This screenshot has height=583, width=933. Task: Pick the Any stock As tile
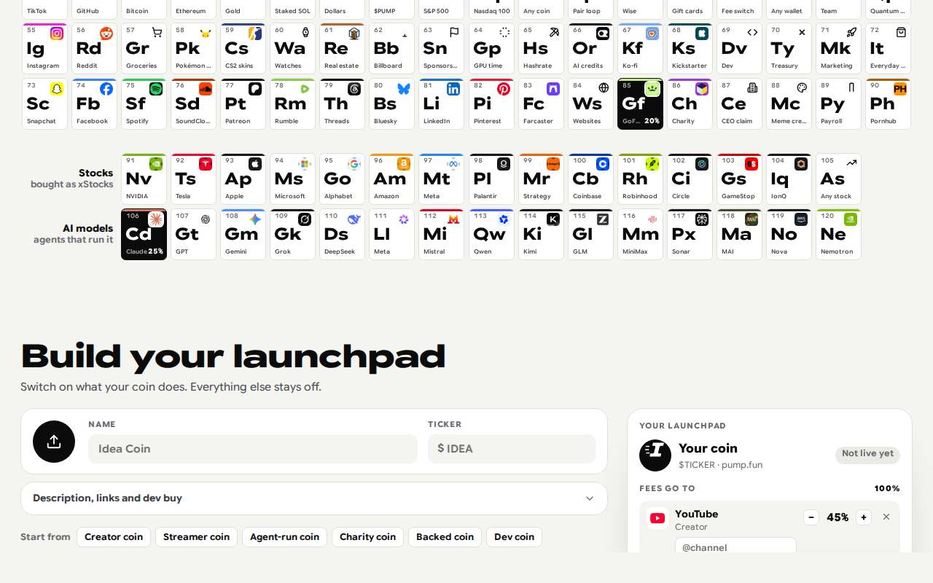click(x=838, y=179)
